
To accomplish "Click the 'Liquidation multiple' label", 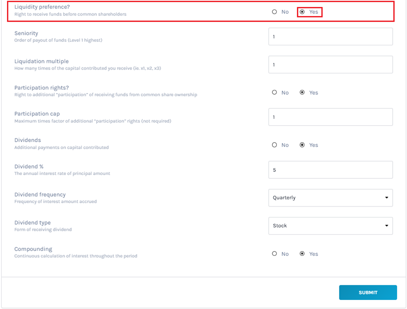I will 42,61.
